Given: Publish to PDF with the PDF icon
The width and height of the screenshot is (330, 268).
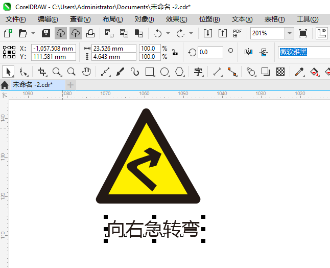Looking at the screenshot, I should (238, 33).
